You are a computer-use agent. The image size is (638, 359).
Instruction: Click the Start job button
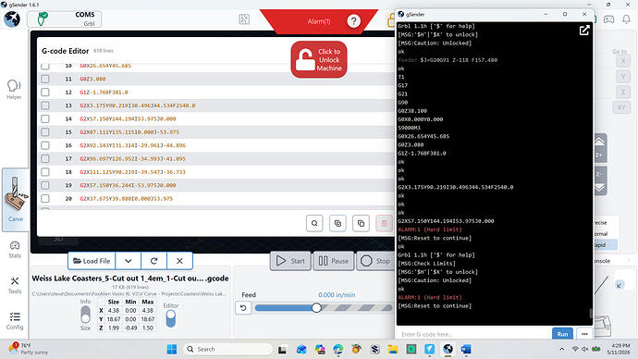tap(290, 261)
